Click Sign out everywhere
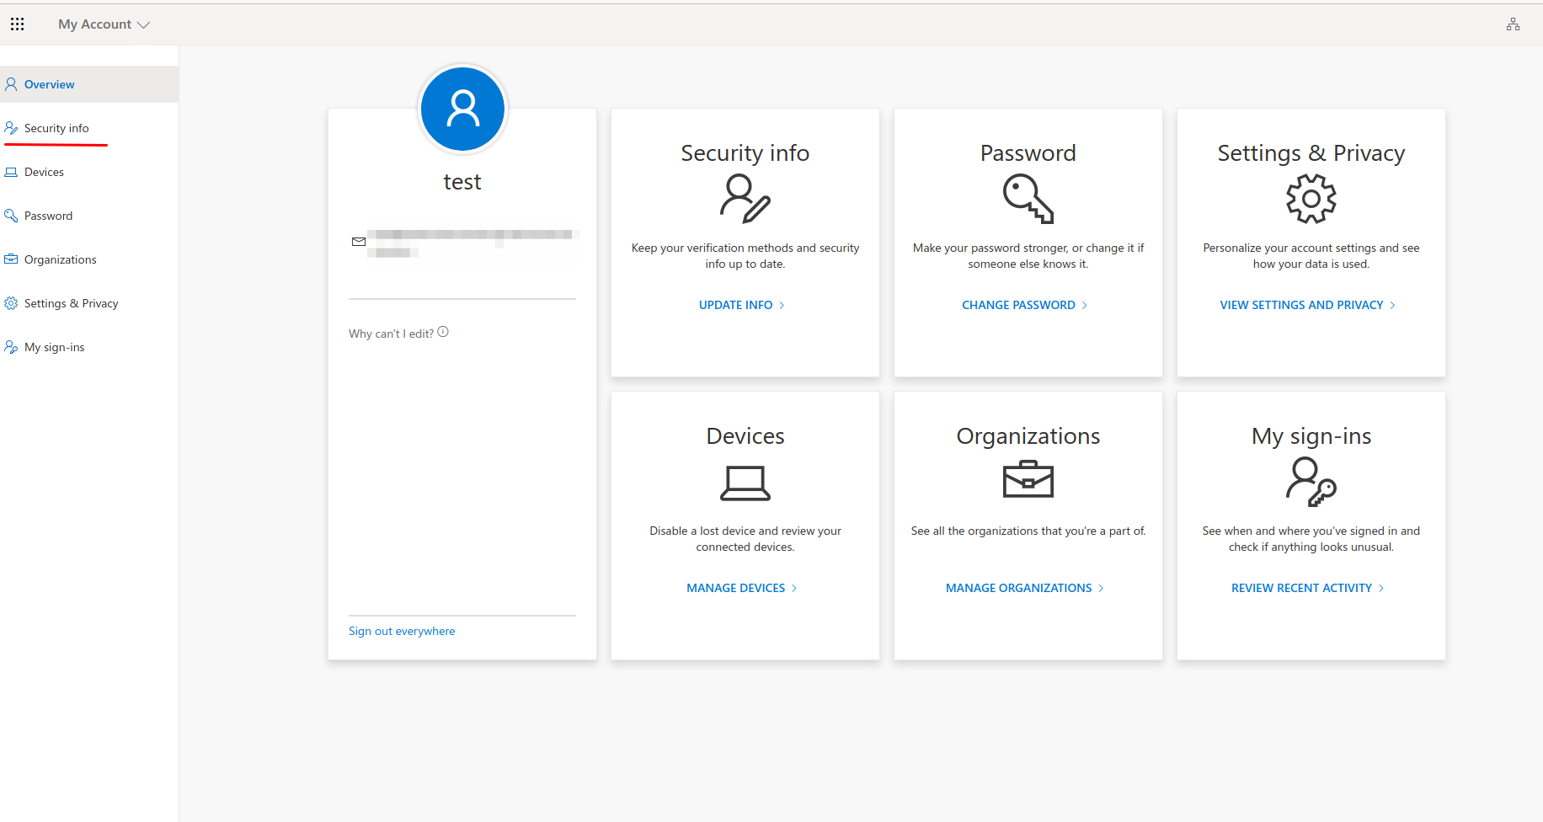The width and height of the screenshot is (1543, 822). 402,631
